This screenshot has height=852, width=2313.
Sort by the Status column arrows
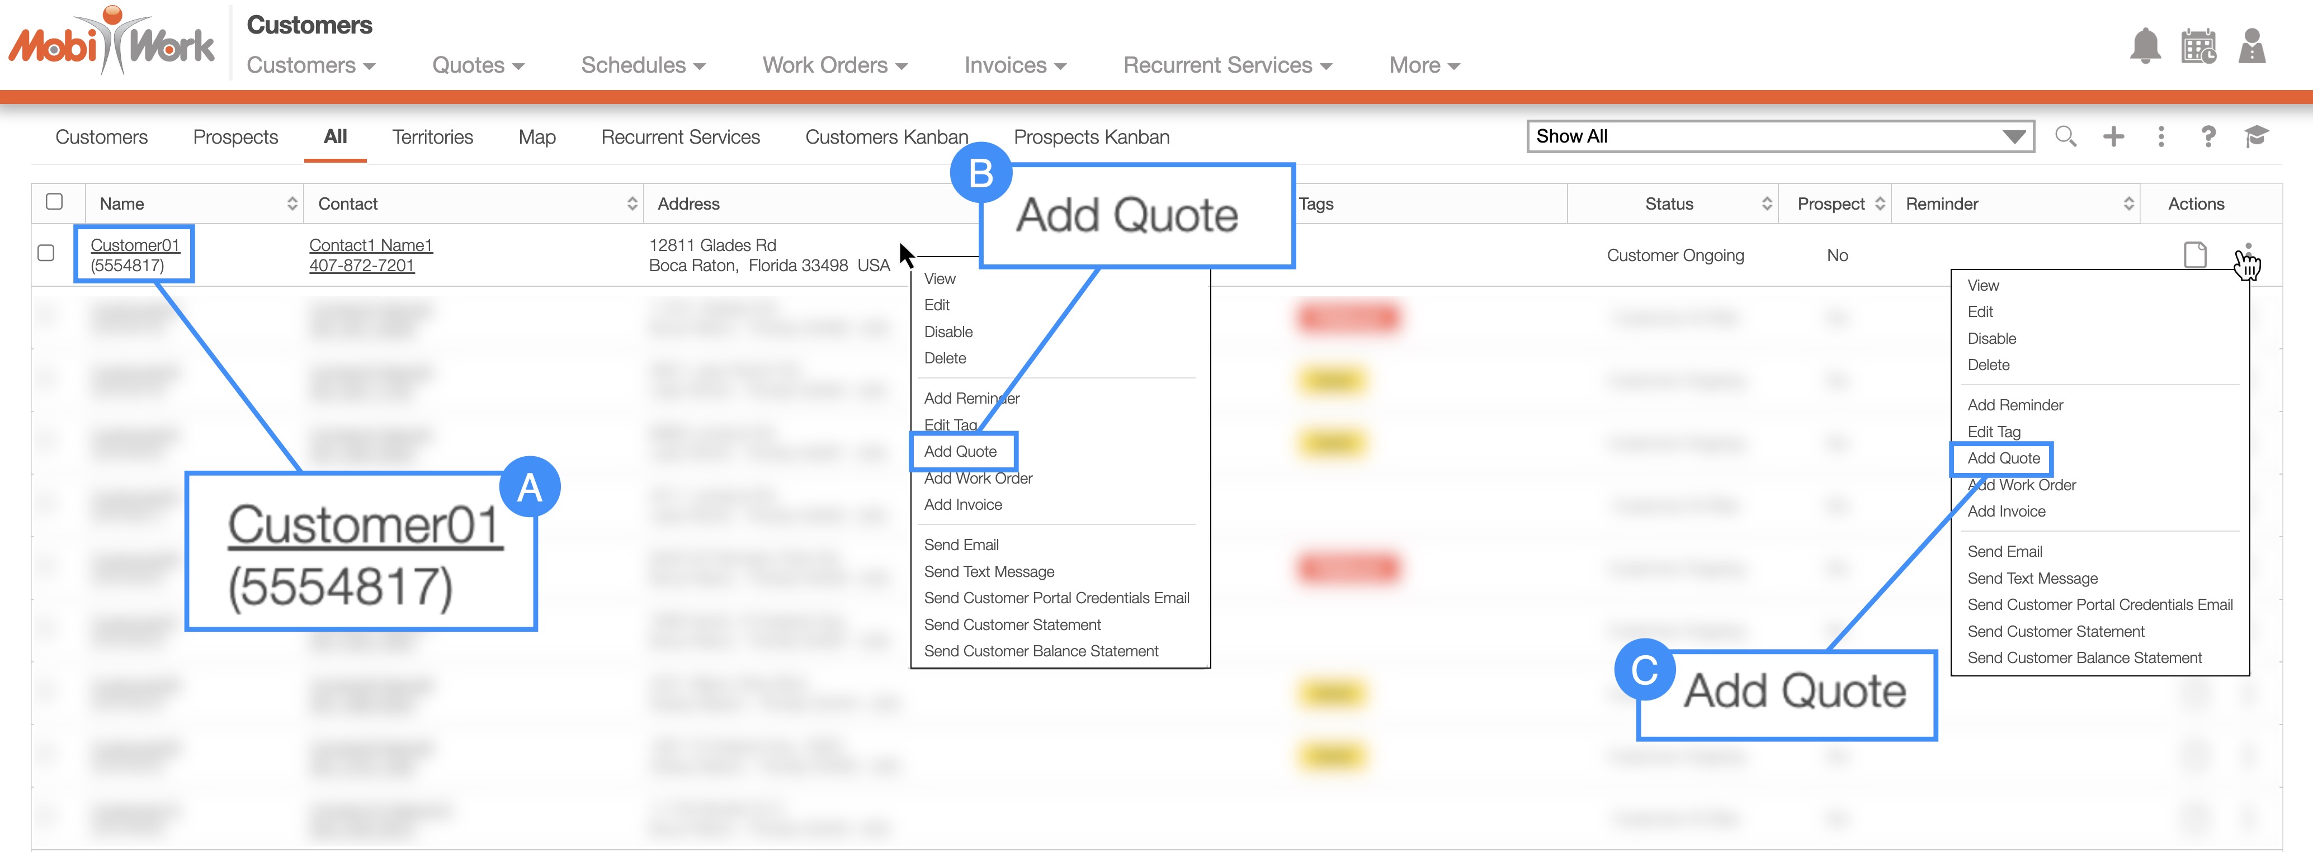coord(1766,204)
